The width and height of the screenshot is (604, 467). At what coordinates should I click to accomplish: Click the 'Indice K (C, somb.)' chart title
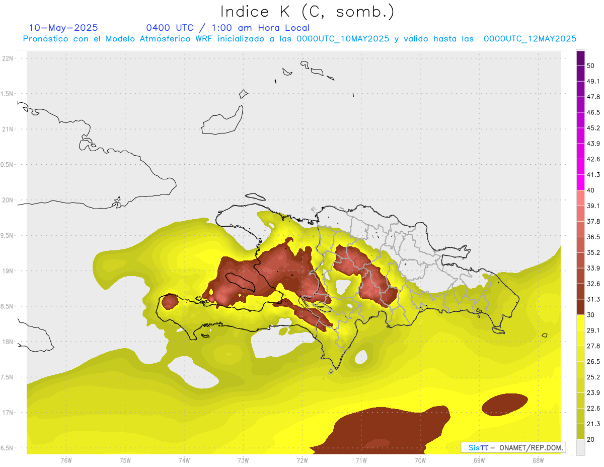[307, 12]
